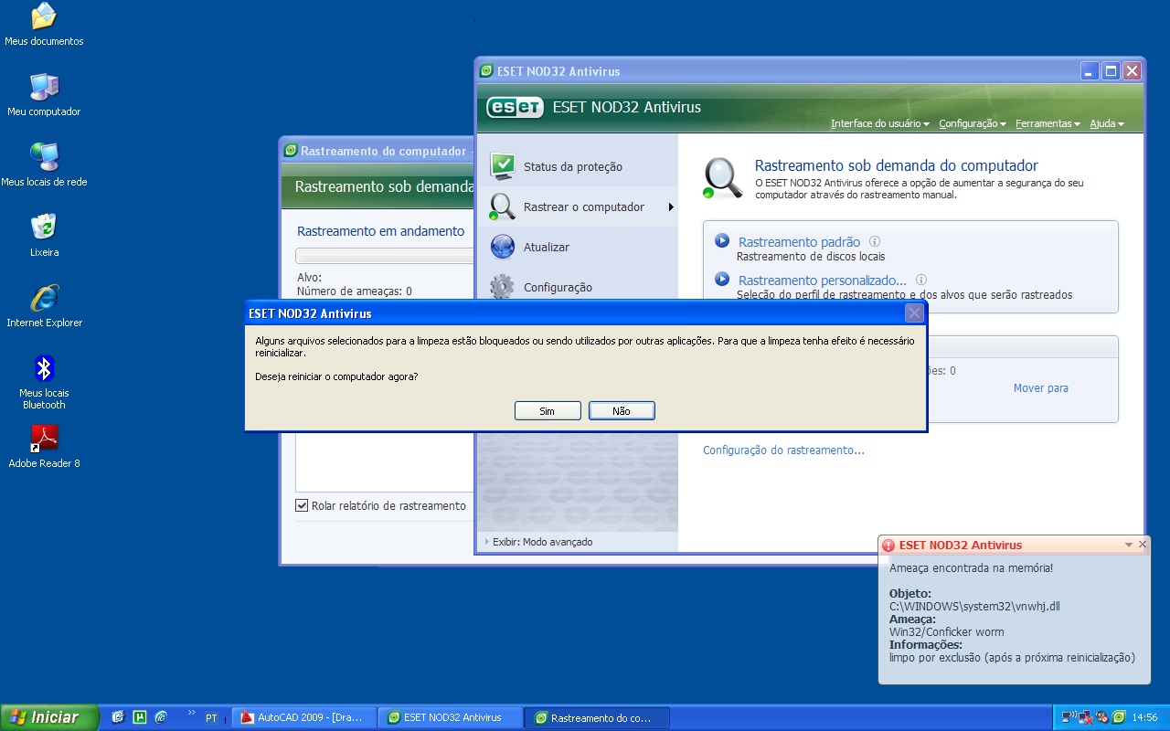Select the Status da proteção shield icon
The image size is (1170, 731).
501,165
